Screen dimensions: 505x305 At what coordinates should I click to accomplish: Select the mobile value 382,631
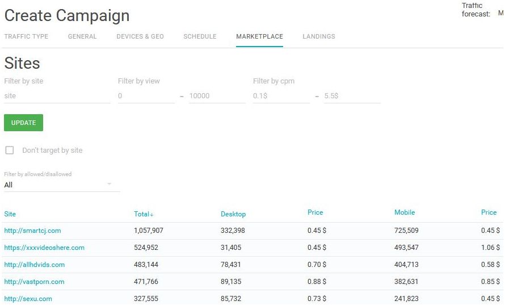click(x=406, y=282)
